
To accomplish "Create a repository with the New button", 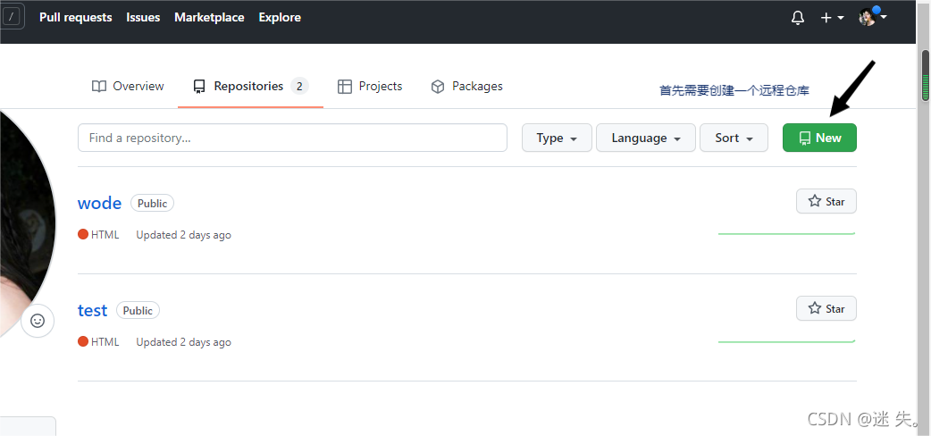I will pos(819,138).
